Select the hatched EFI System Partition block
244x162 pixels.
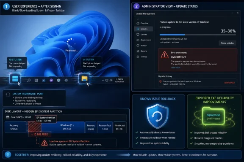pyautogui.click(x=34, y=127)
